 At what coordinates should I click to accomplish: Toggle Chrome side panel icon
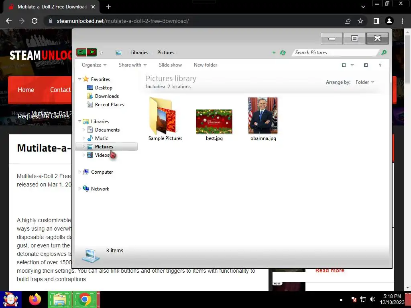[x=376, y=21]
